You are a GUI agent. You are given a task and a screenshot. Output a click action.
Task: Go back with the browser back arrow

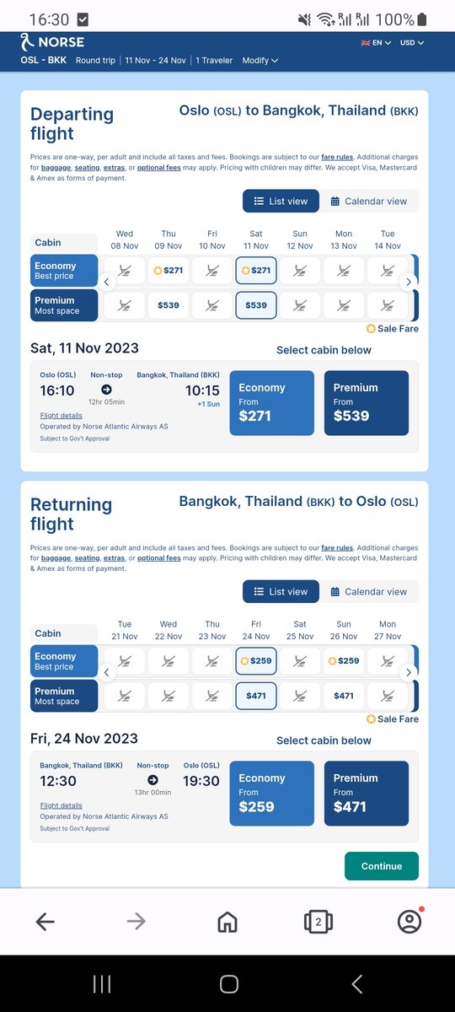[45, 922]
